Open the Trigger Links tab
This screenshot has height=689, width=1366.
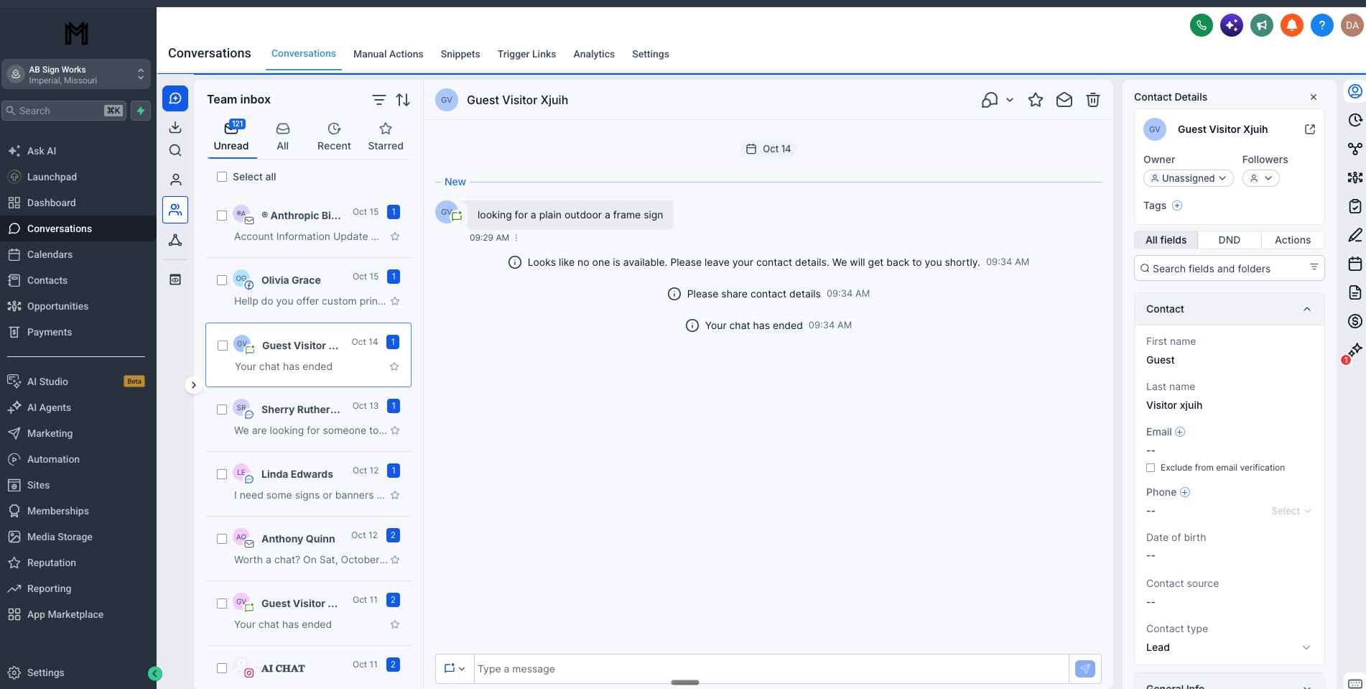pos(526,54)
